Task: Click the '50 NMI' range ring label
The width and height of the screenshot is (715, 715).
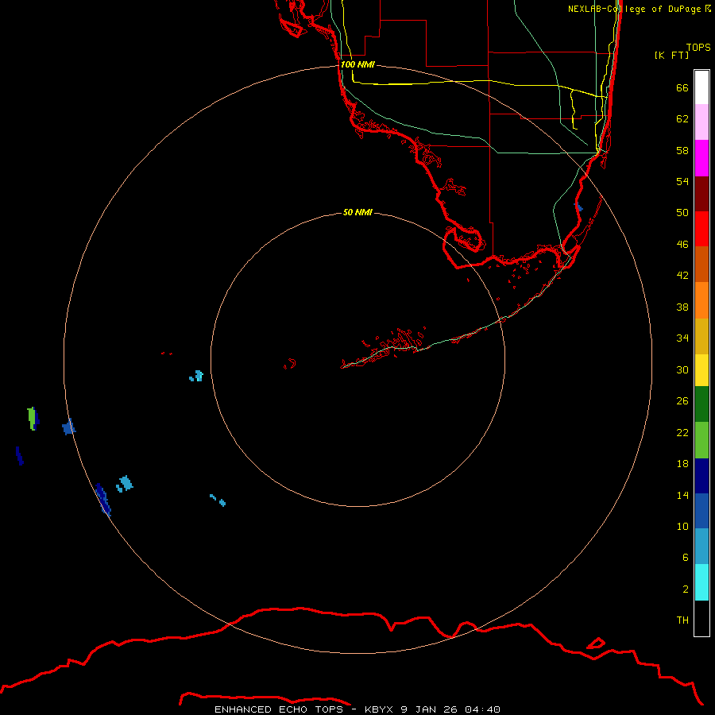Action: [357, 212]
